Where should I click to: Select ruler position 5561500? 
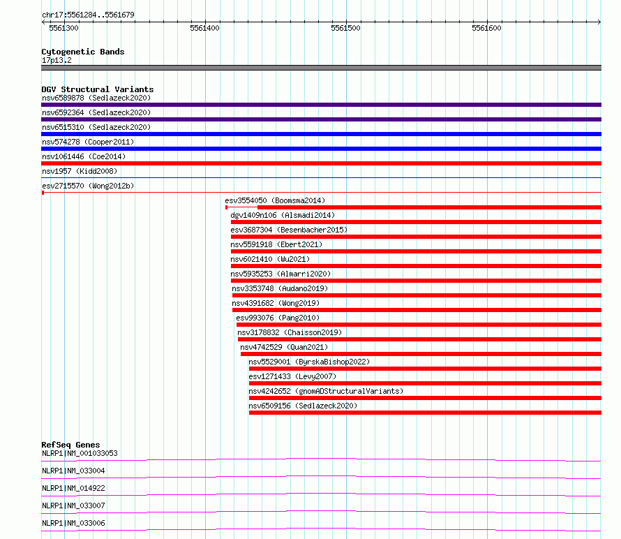coord(345,28)
